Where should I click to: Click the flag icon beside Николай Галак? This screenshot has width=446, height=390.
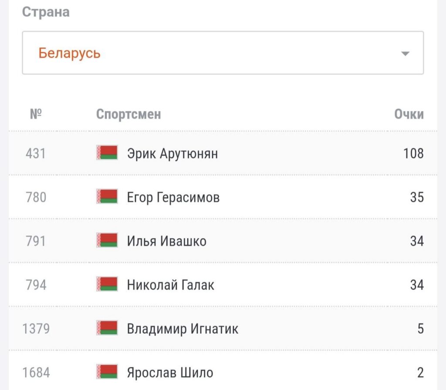107,284
